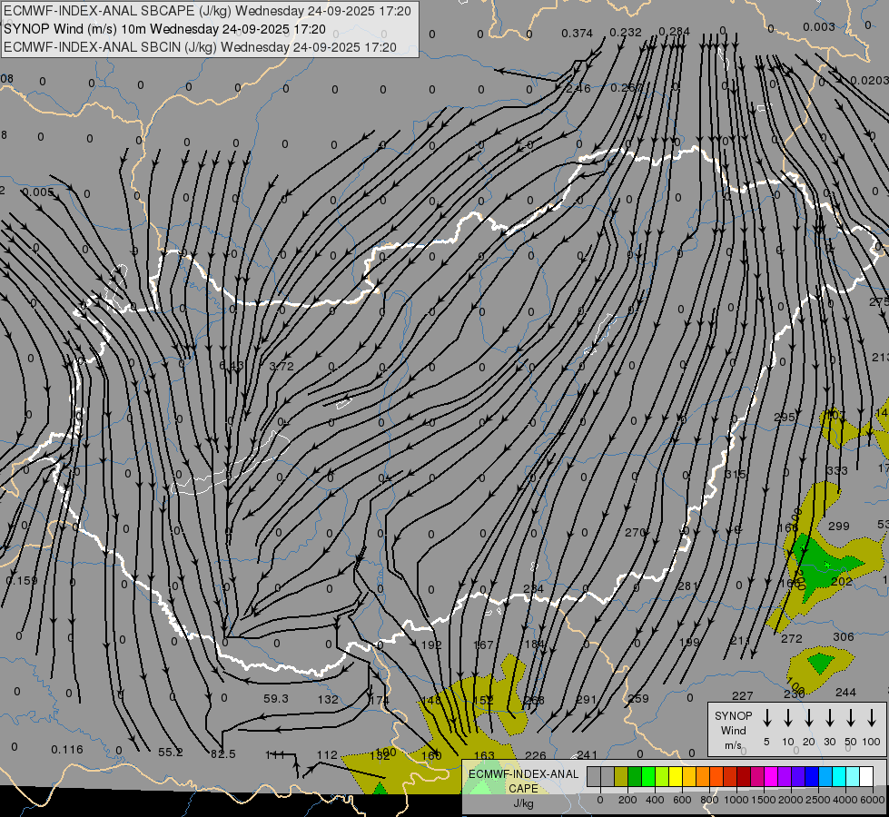Click the 295 value on the map
This screenshot has height=817, width=889.
click(785, 418)
